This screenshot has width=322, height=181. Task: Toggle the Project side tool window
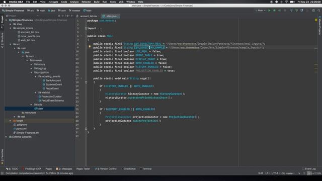[2, 22]
